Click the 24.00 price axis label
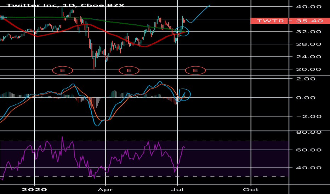This screenshot has width=330, height=194. [x=309, y=57]
